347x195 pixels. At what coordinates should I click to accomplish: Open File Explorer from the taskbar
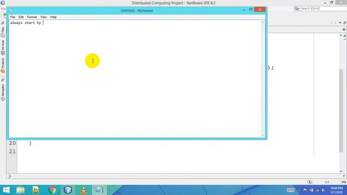click(21, 190)
